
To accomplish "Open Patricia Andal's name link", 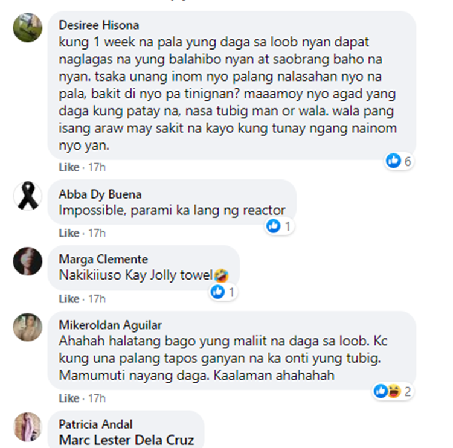I will [x=95, y=424].
